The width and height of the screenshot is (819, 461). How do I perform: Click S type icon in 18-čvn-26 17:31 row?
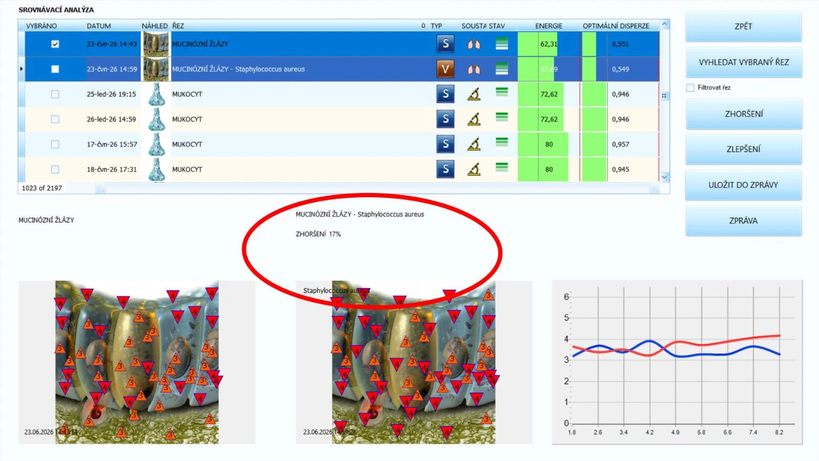point(445,169)
